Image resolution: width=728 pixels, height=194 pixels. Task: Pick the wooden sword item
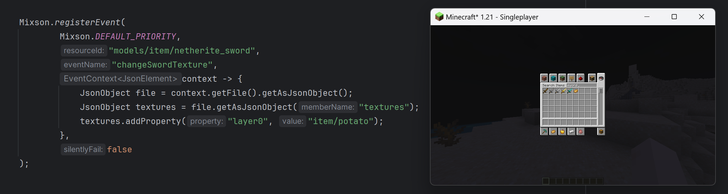pos(546,91)
